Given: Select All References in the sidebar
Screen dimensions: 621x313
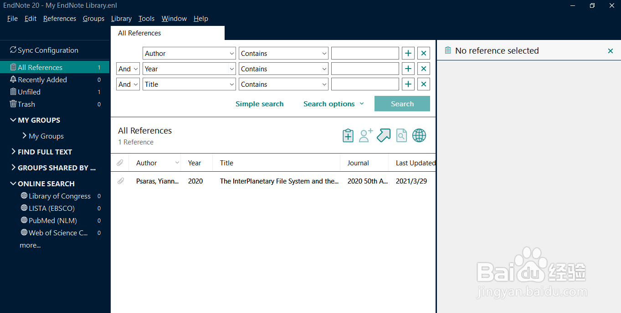Looking at the screenshot, I should pyautogui.click(x=55, y=67).
